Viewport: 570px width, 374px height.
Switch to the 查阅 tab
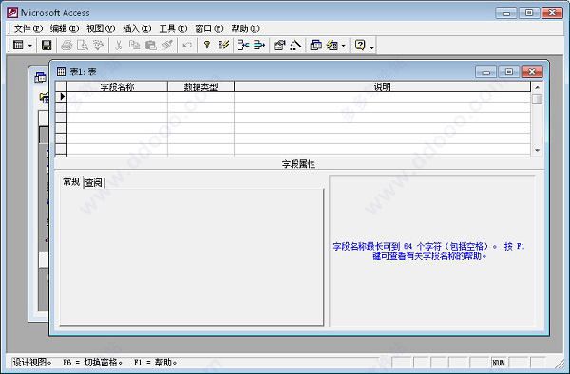point(94,182)
